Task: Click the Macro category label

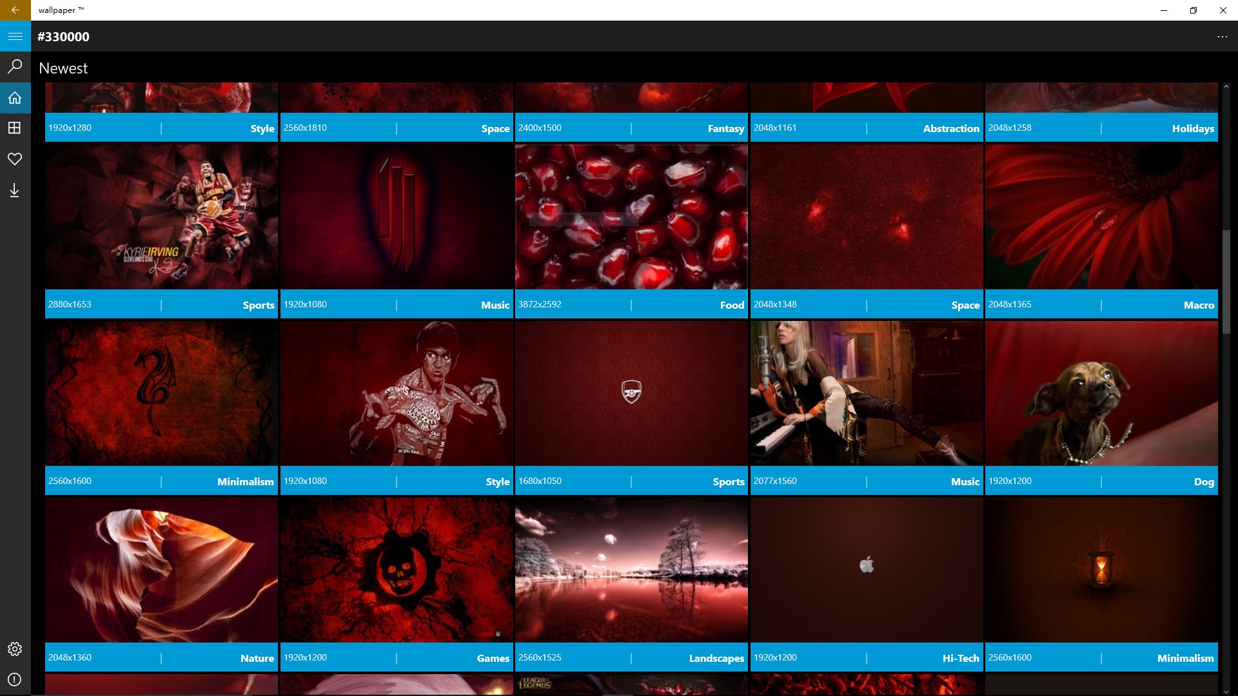Action: pos(1198,305)
